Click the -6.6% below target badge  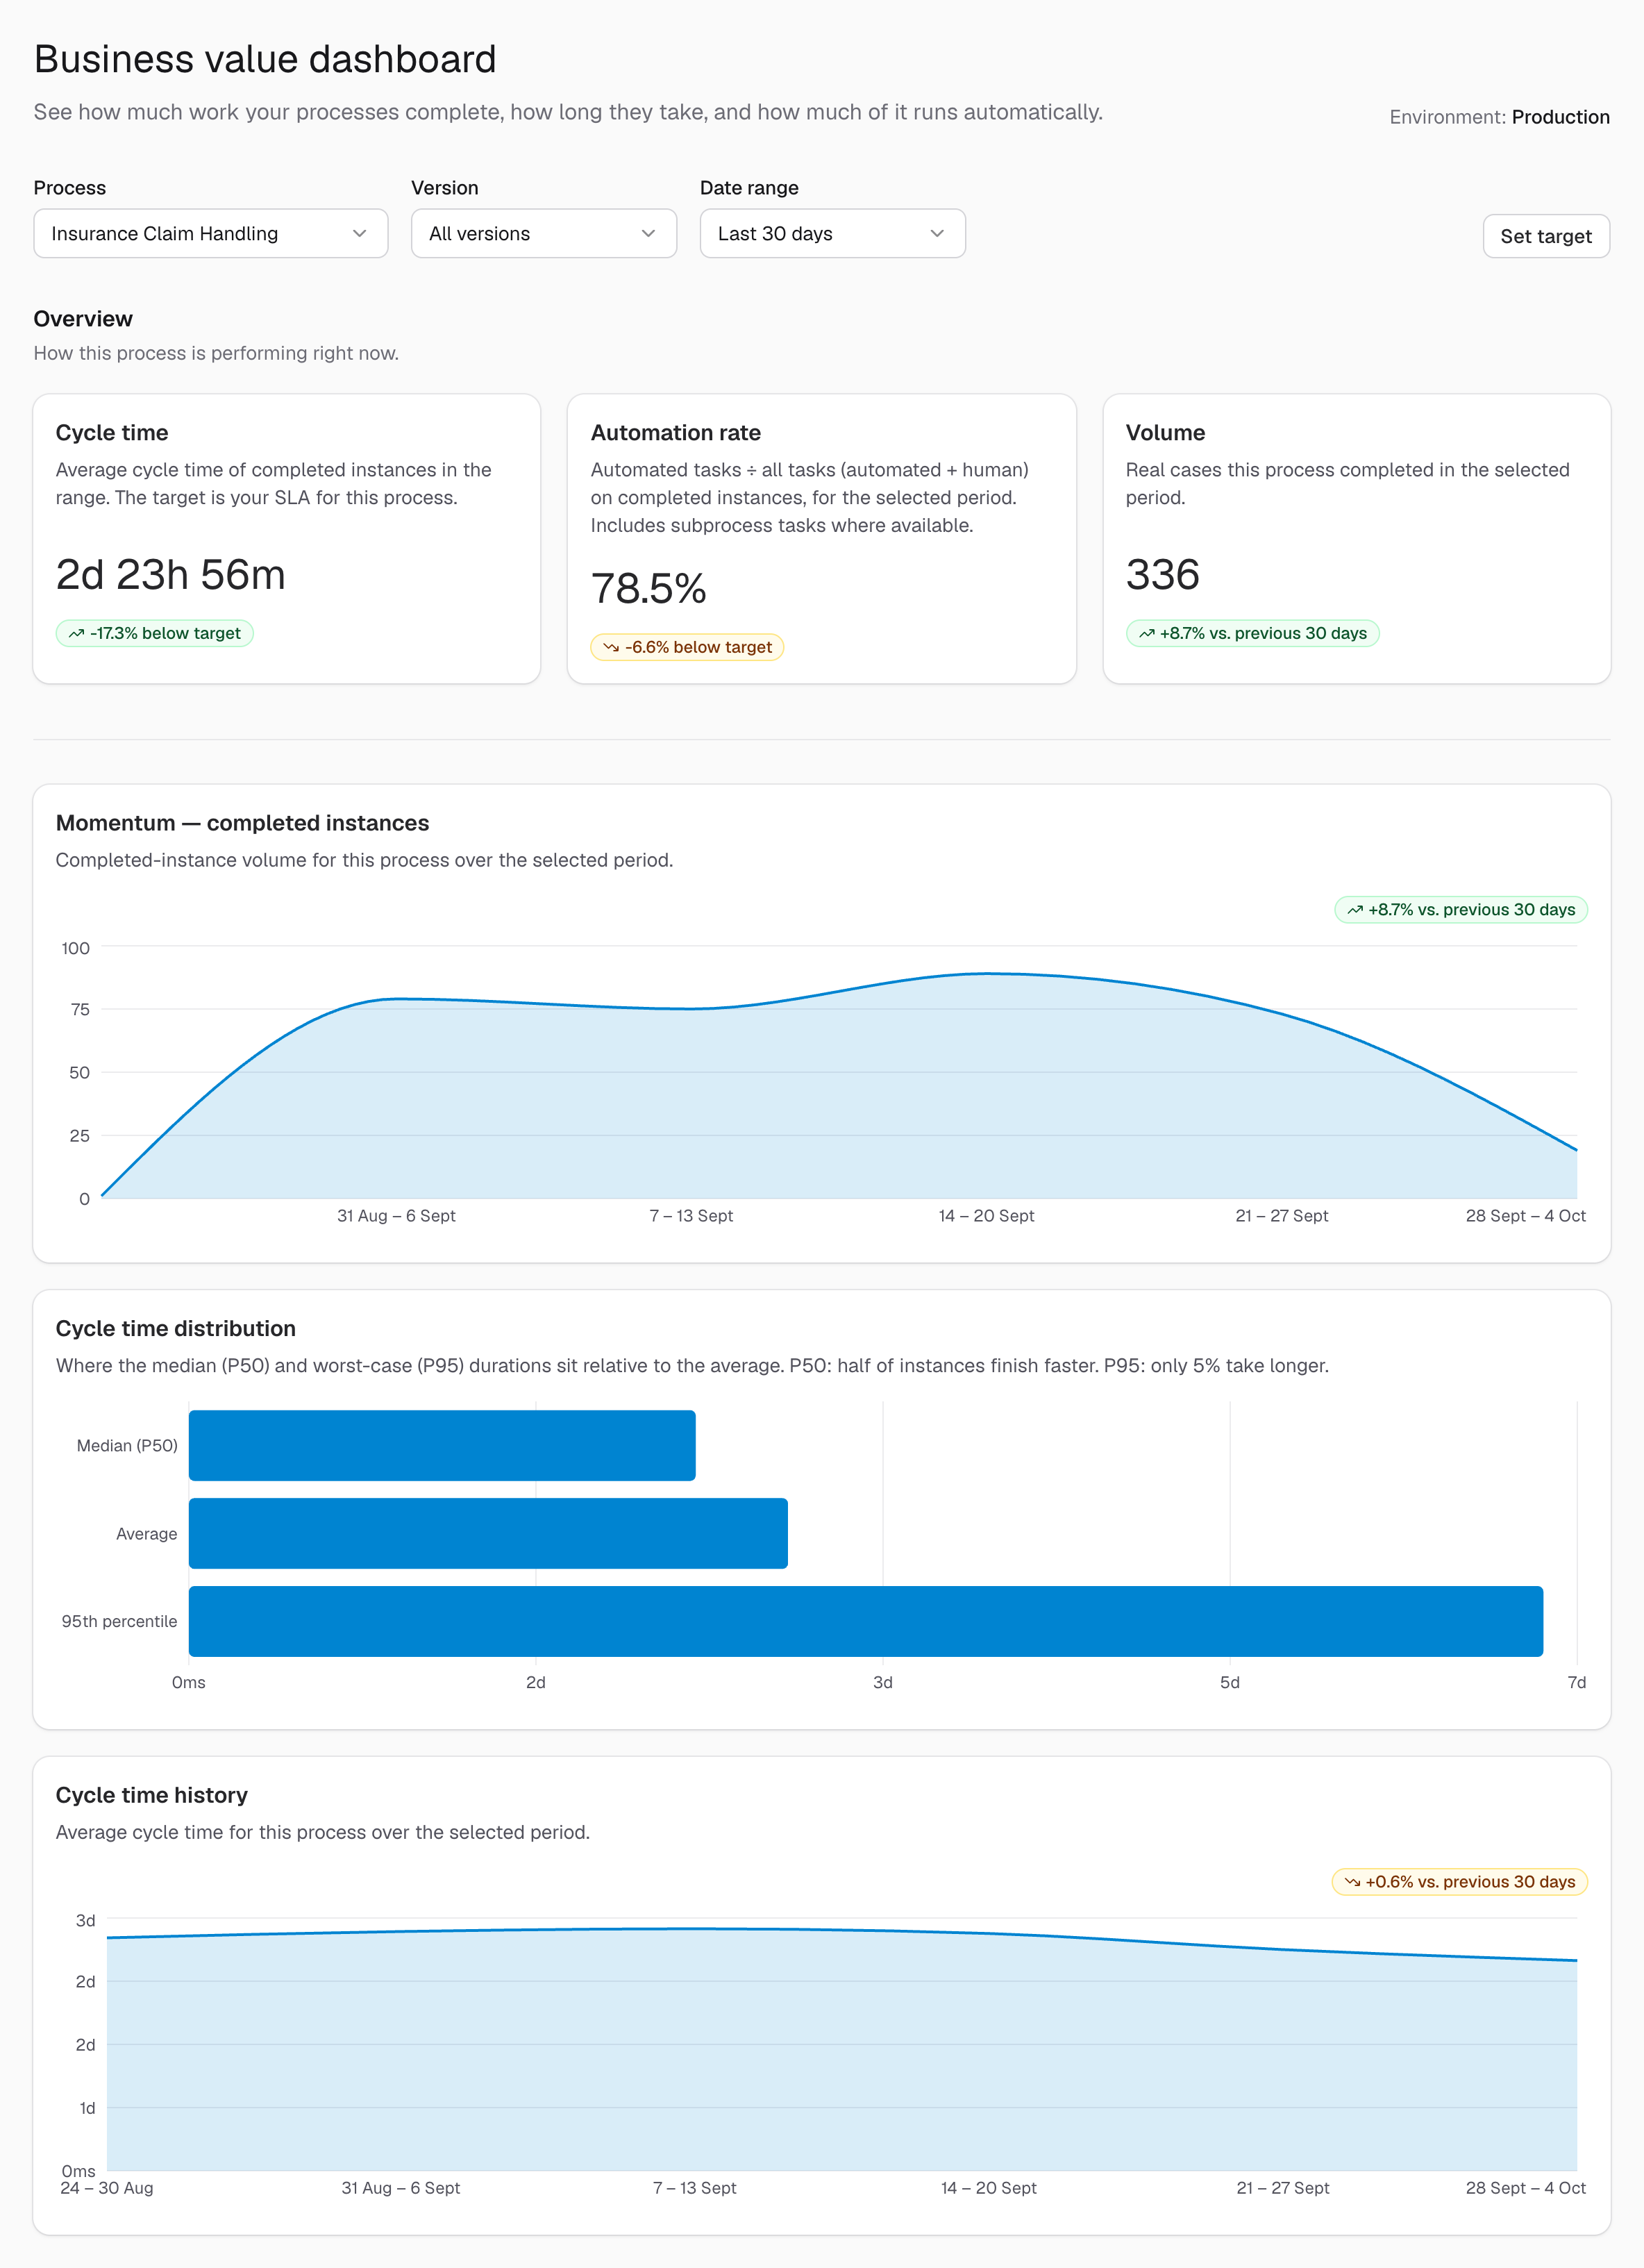pos(687,647)
